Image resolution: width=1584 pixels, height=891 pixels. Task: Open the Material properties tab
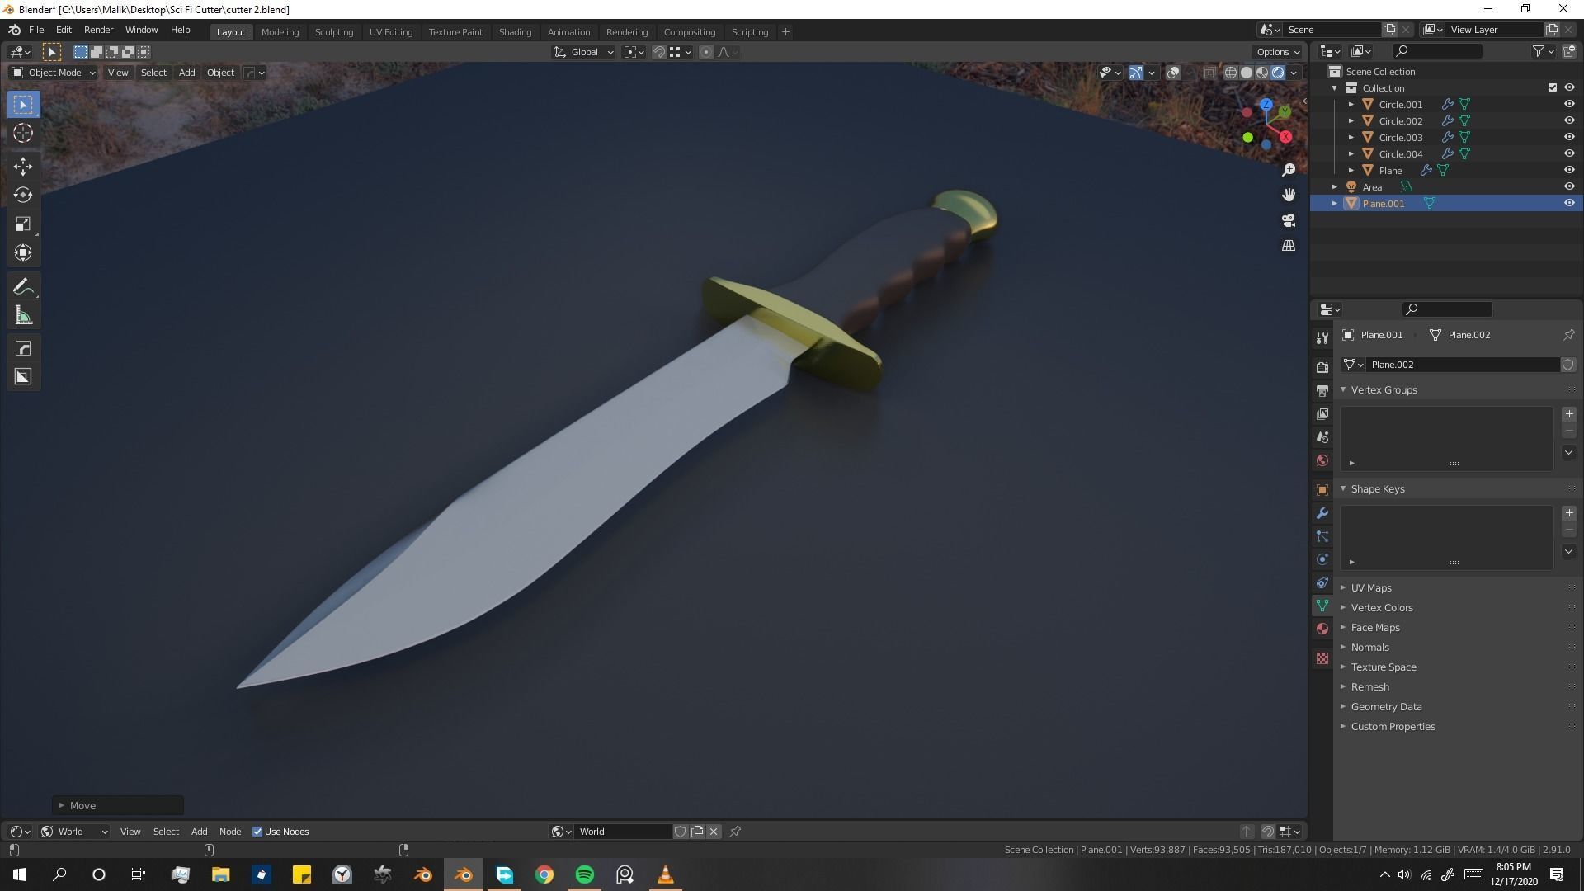(x=1322, y=629)
